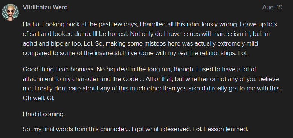293x138 pixels.
Task: Click the text "Oh well. Gf."
Action: point(38,98)
